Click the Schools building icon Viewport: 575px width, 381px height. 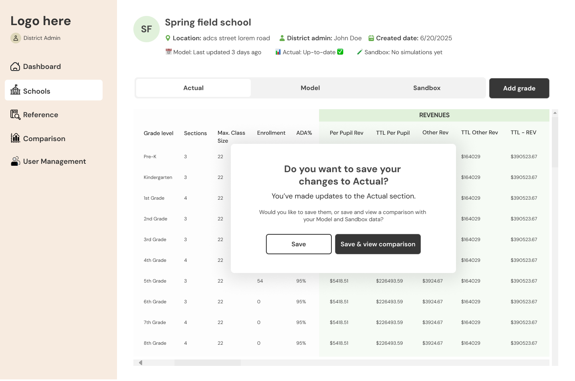coord(15,90)
